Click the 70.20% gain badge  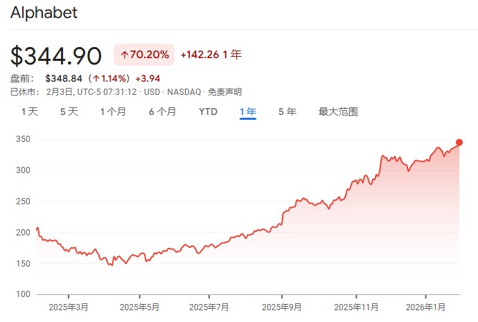click(x=144, y=55)
